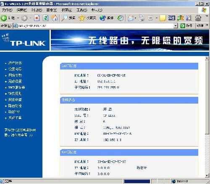Click the toolbar icon left of the paw
Screen dimensions: 210x184
click(x=189, y=18)
